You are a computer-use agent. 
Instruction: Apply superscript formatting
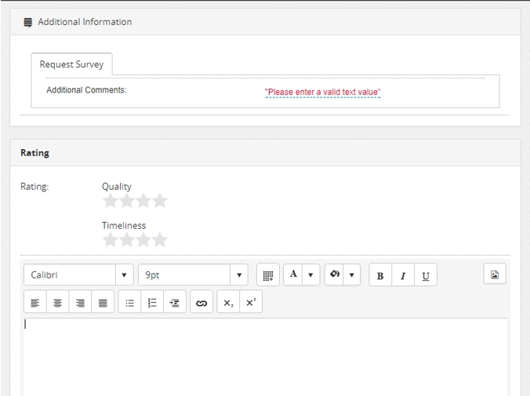(250, 303)
